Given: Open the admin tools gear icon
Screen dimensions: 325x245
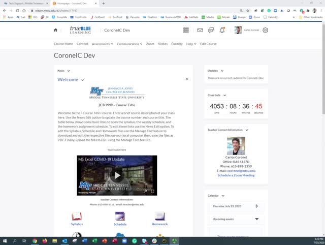Looking at the screenshot, I should tap(265, 30).
